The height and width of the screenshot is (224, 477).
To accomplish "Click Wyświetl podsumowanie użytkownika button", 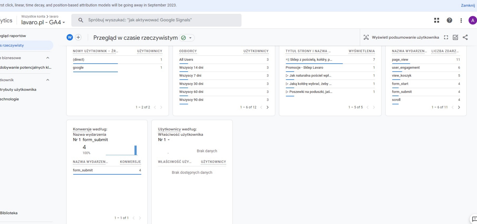I will click(x=401, y=37).
